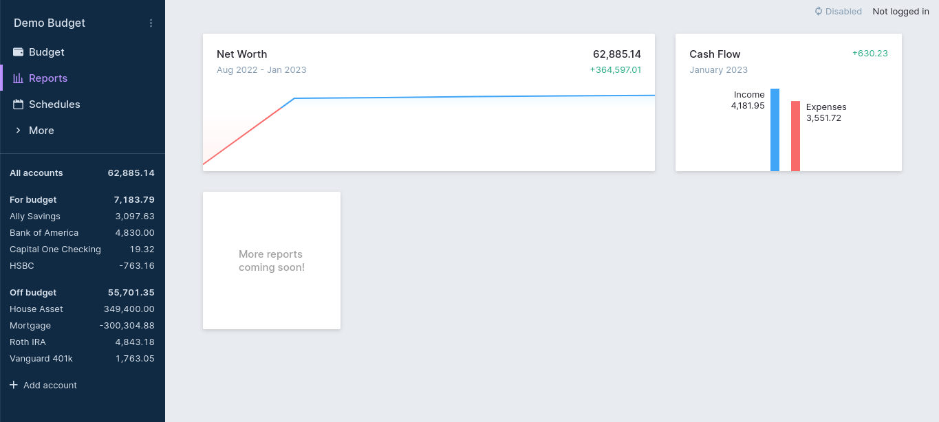Screen dimensions: 939x422
Task: Open the Net Worth report card
Action: coord(428,102)
